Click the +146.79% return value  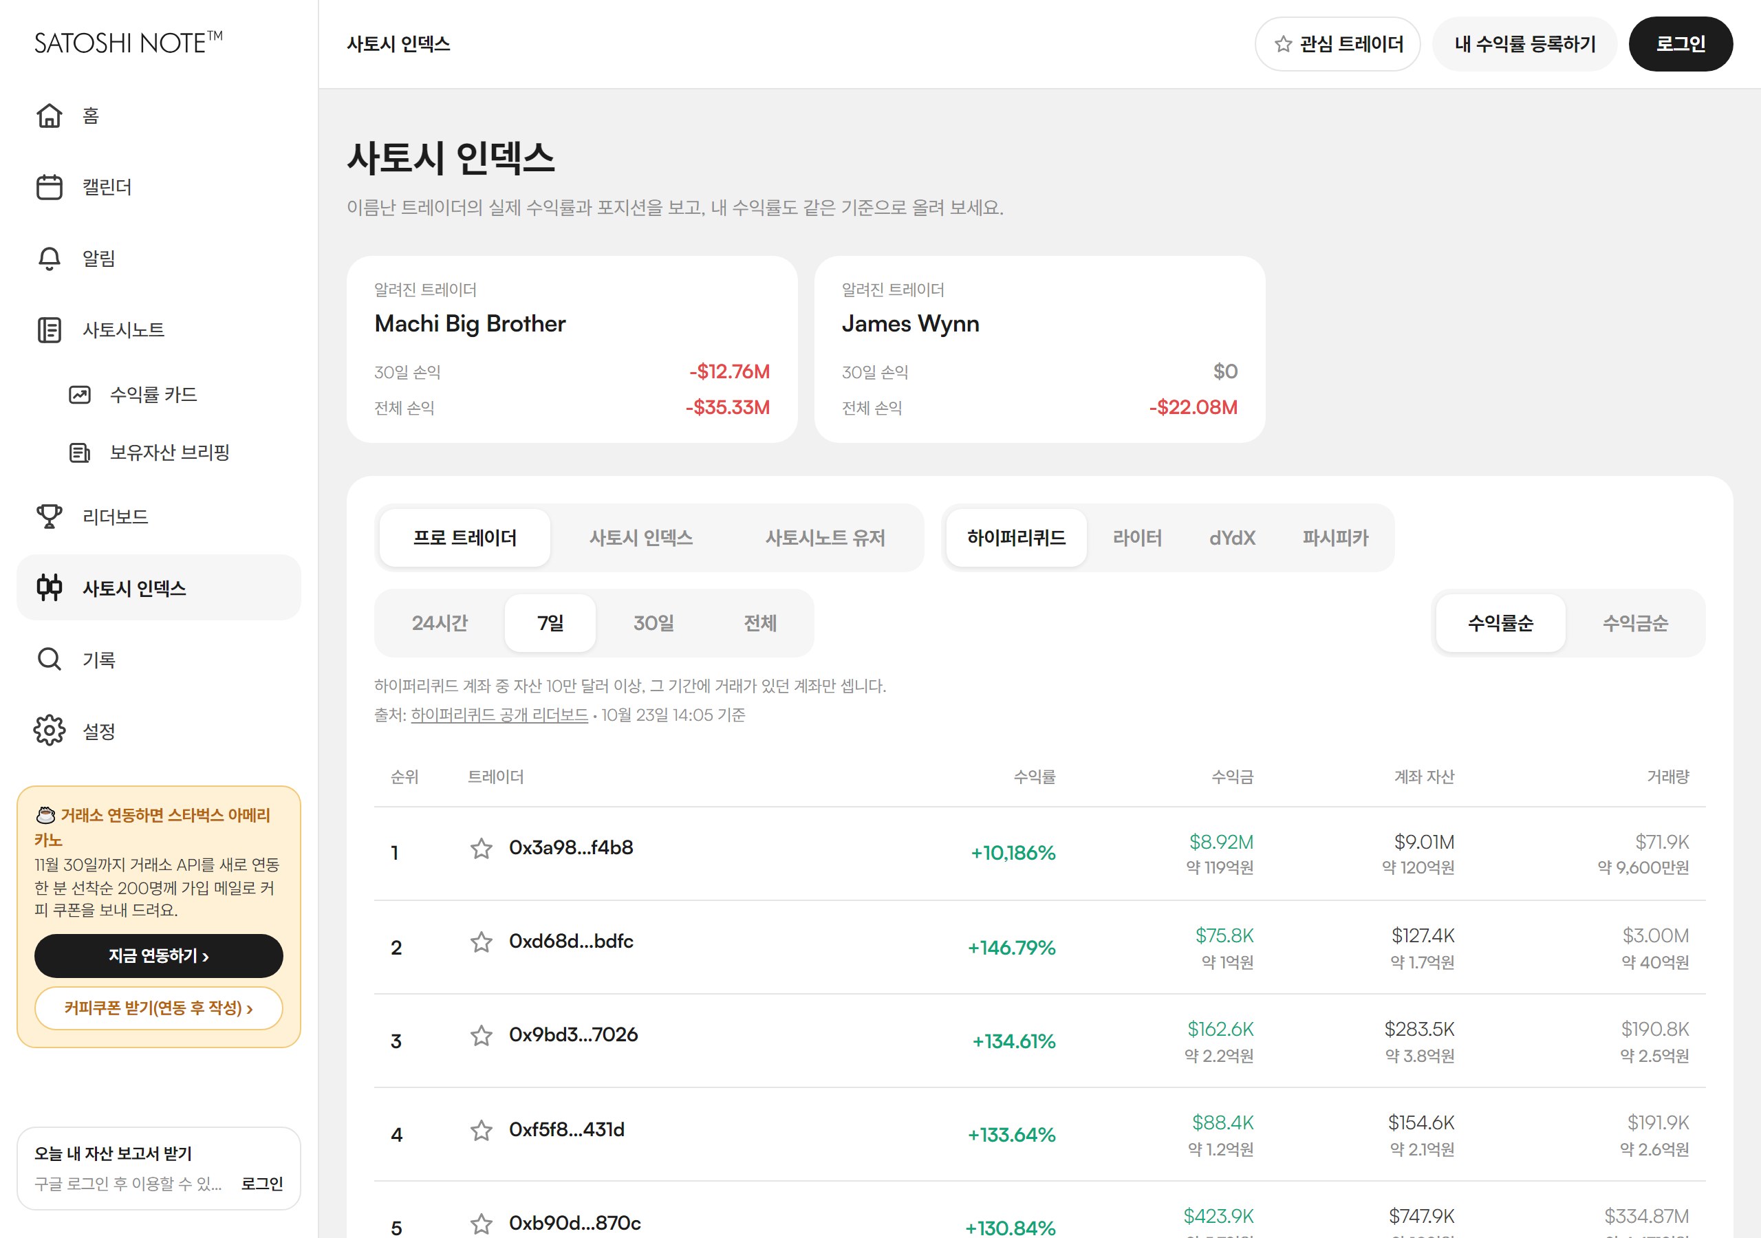click(x=1012, y=948)
